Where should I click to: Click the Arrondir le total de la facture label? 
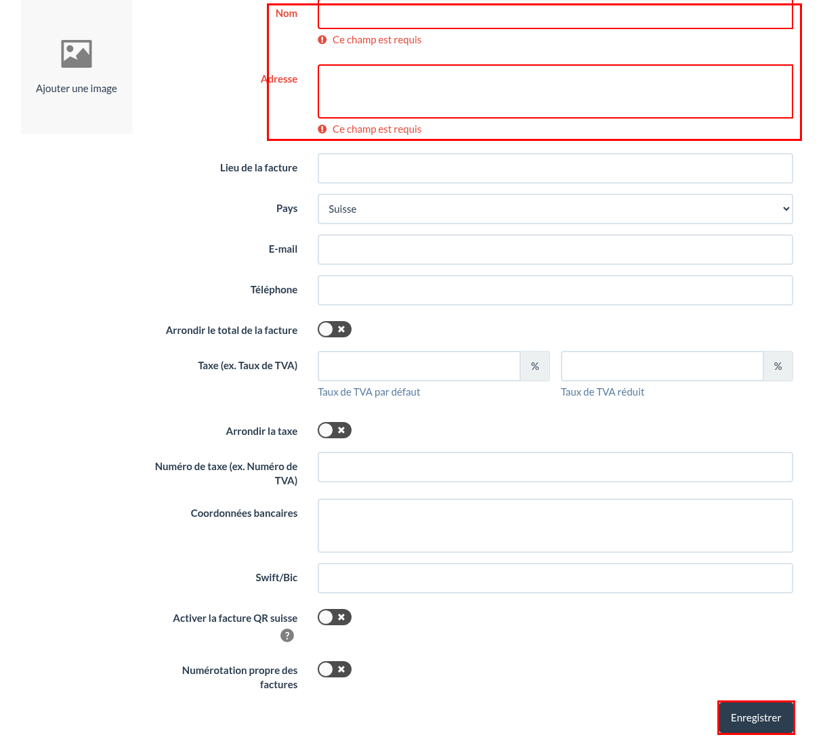232,331
